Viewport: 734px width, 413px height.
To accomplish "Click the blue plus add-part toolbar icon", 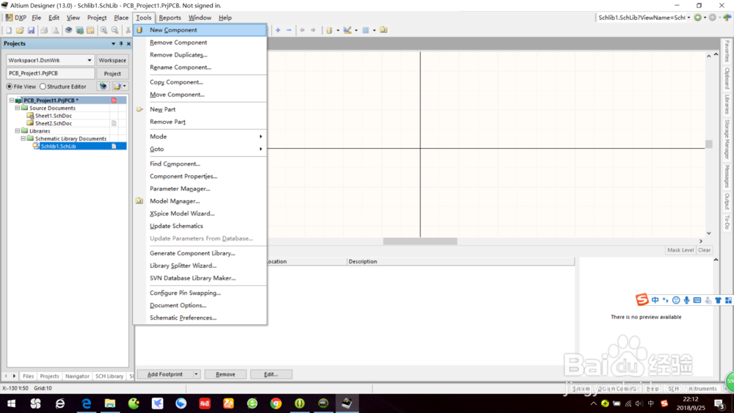I will click(x=278, y=30).
